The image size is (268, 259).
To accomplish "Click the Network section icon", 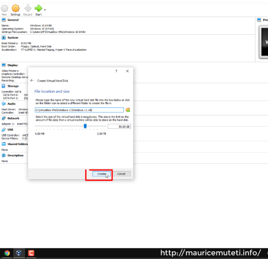I will click(x=3, y=118).
